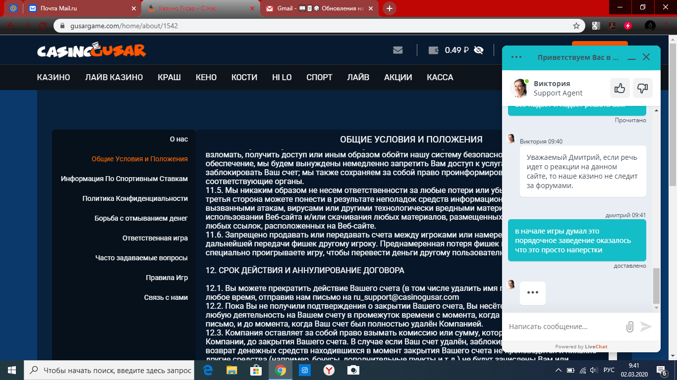Open the ЛАЙВ section
The image size is (677, 380).
coord(358,77)
